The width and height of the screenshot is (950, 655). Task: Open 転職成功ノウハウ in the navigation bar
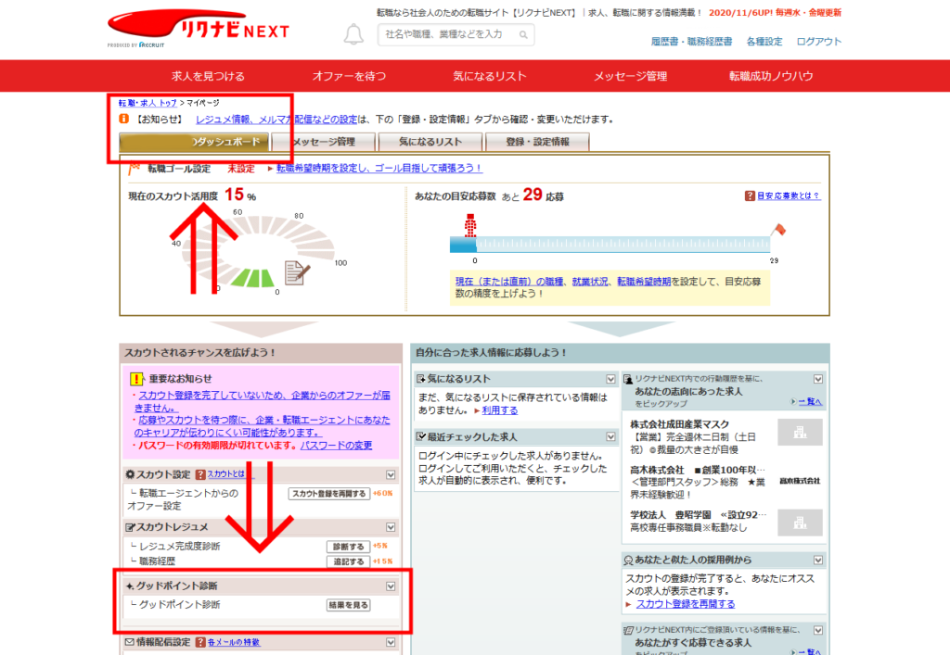pos(771,76)
